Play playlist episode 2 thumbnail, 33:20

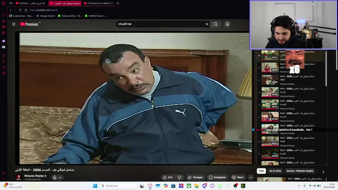pos(270,68)
